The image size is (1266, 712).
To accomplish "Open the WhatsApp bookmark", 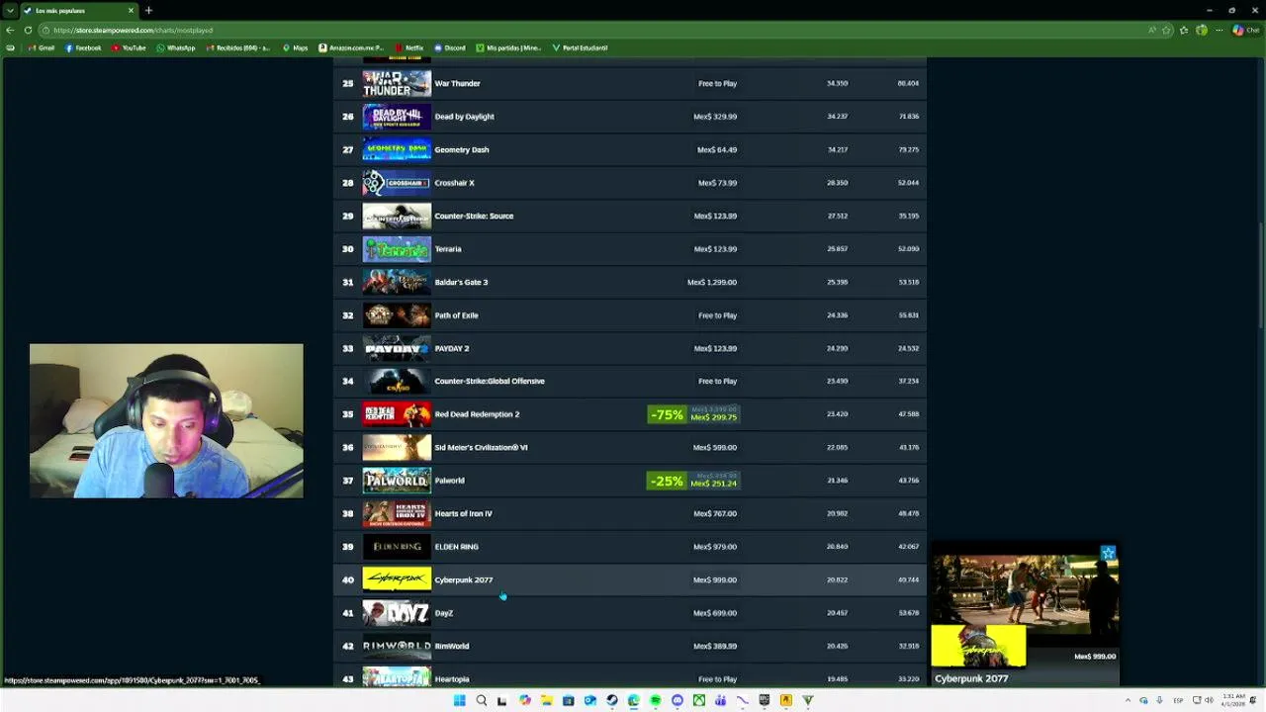I will click(x=176, y=47).
